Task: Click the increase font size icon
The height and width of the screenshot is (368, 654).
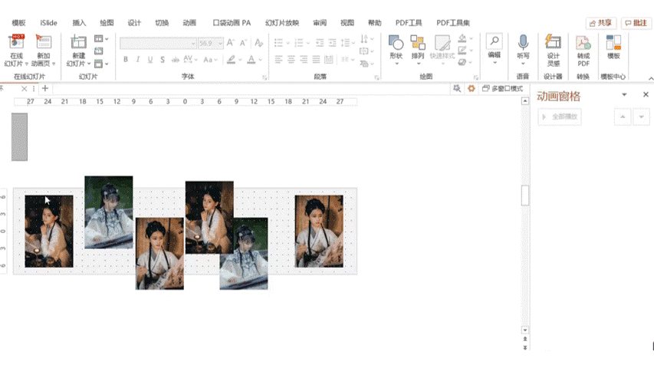Action: point(231,43)
